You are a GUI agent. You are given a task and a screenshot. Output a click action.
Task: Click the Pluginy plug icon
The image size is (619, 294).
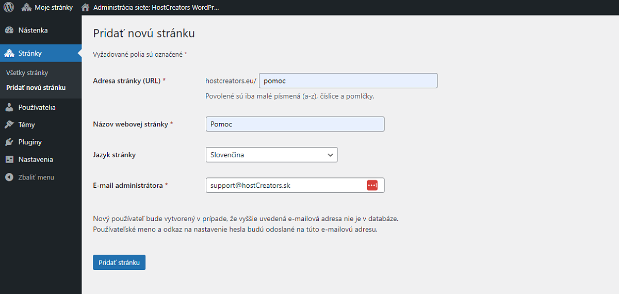click(x=9, y=142)
